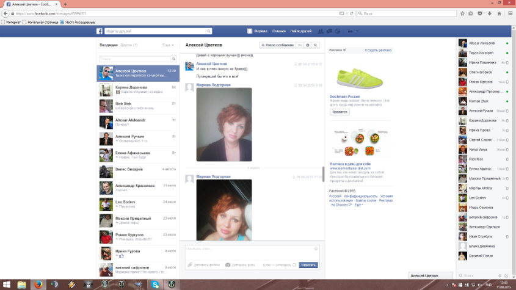
Task: Open chat with Roman Zhuk in sidebar
Action: click(x=484, y=101)
